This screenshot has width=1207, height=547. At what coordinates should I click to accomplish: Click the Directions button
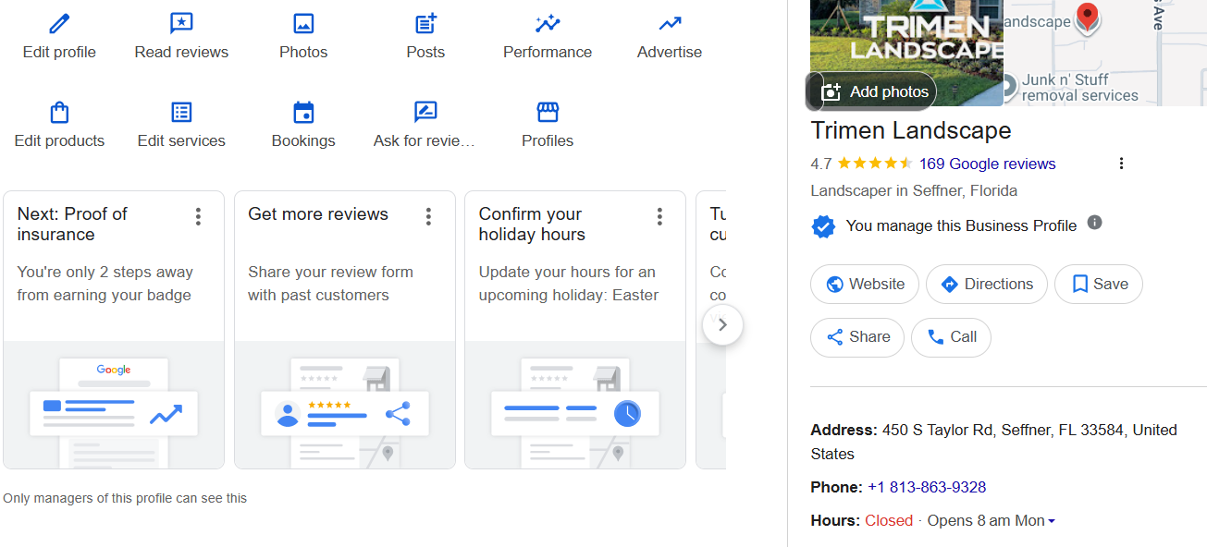(987, 285)
